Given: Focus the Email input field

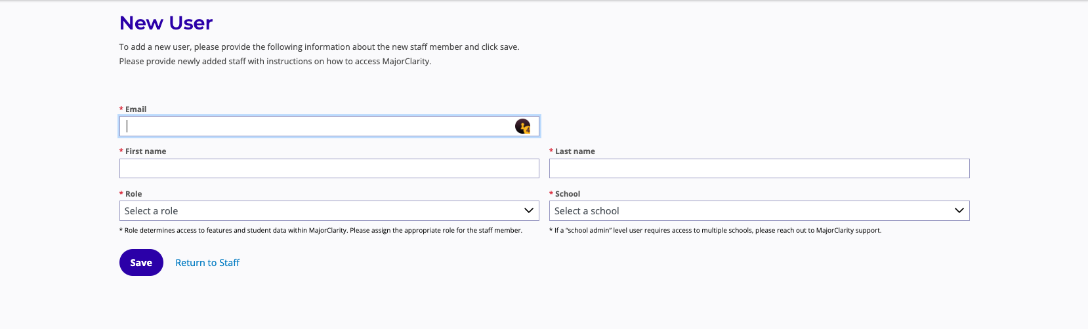Looking at the screenshot, I should [x=315, y=126].
